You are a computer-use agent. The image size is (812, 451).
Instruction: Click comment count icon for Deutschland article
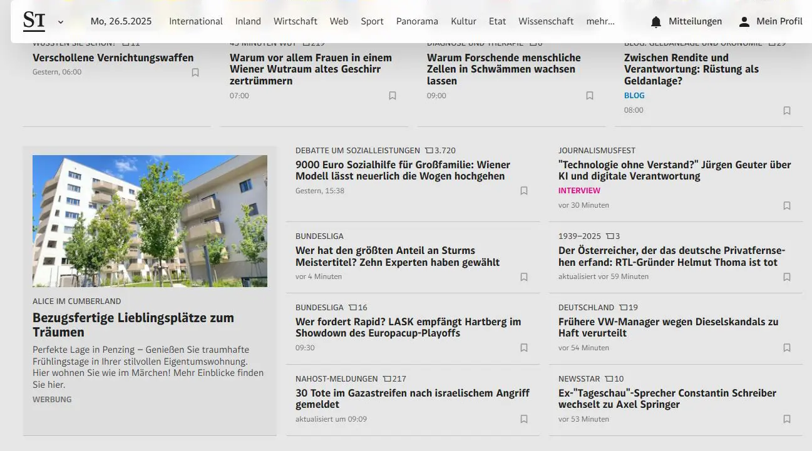click(624, 308)
